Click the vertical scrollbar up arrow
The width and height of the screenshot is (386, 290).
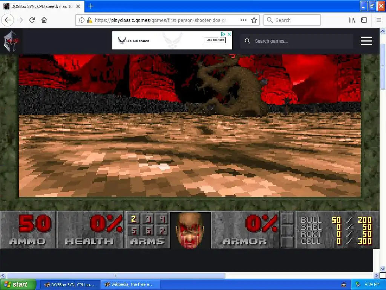coord(383,31)
